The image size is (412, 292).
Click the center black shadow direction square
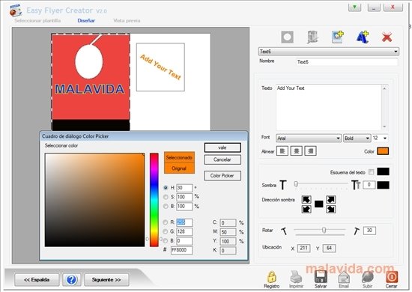[318, 204]
